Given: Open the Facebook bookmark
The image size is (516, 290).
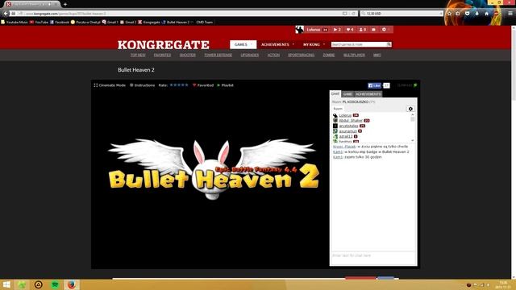Looking at the screenshot, I should 60,23.
